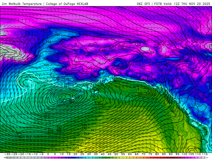Select the 'College of DuPage NEXLAB' label
This screenshot has height=159, width=212.
(67, 4)
